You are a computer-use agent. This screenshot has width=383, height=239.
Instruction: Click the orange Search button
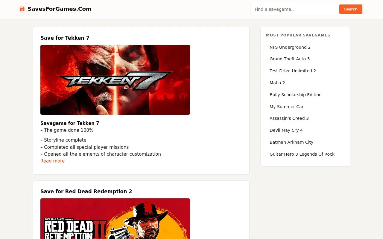click(351, 9)
